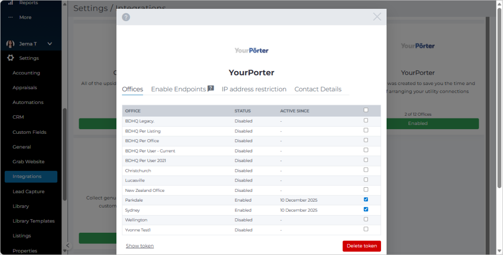The image size is (503, 255).
Task: Click the 2 of 12 Offices text
Action: pyautogui.click(x=418, y=114)
